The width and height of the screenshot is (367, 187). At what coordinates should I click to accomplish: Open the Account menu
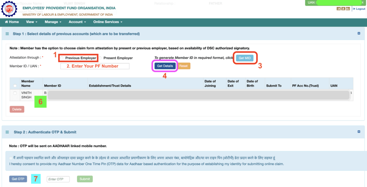tap(77, 22)
